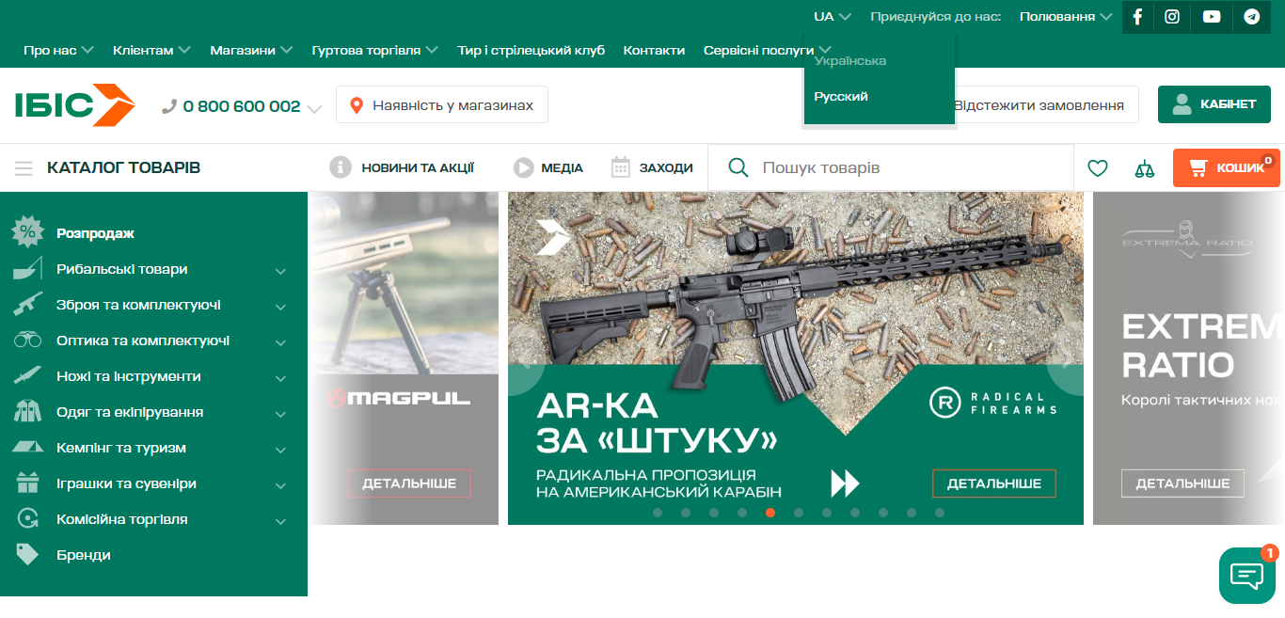Expand Іграшки та сувеніри submenu chevron
This screenshot has height=618, width=1285.
(x=280, y=485)
